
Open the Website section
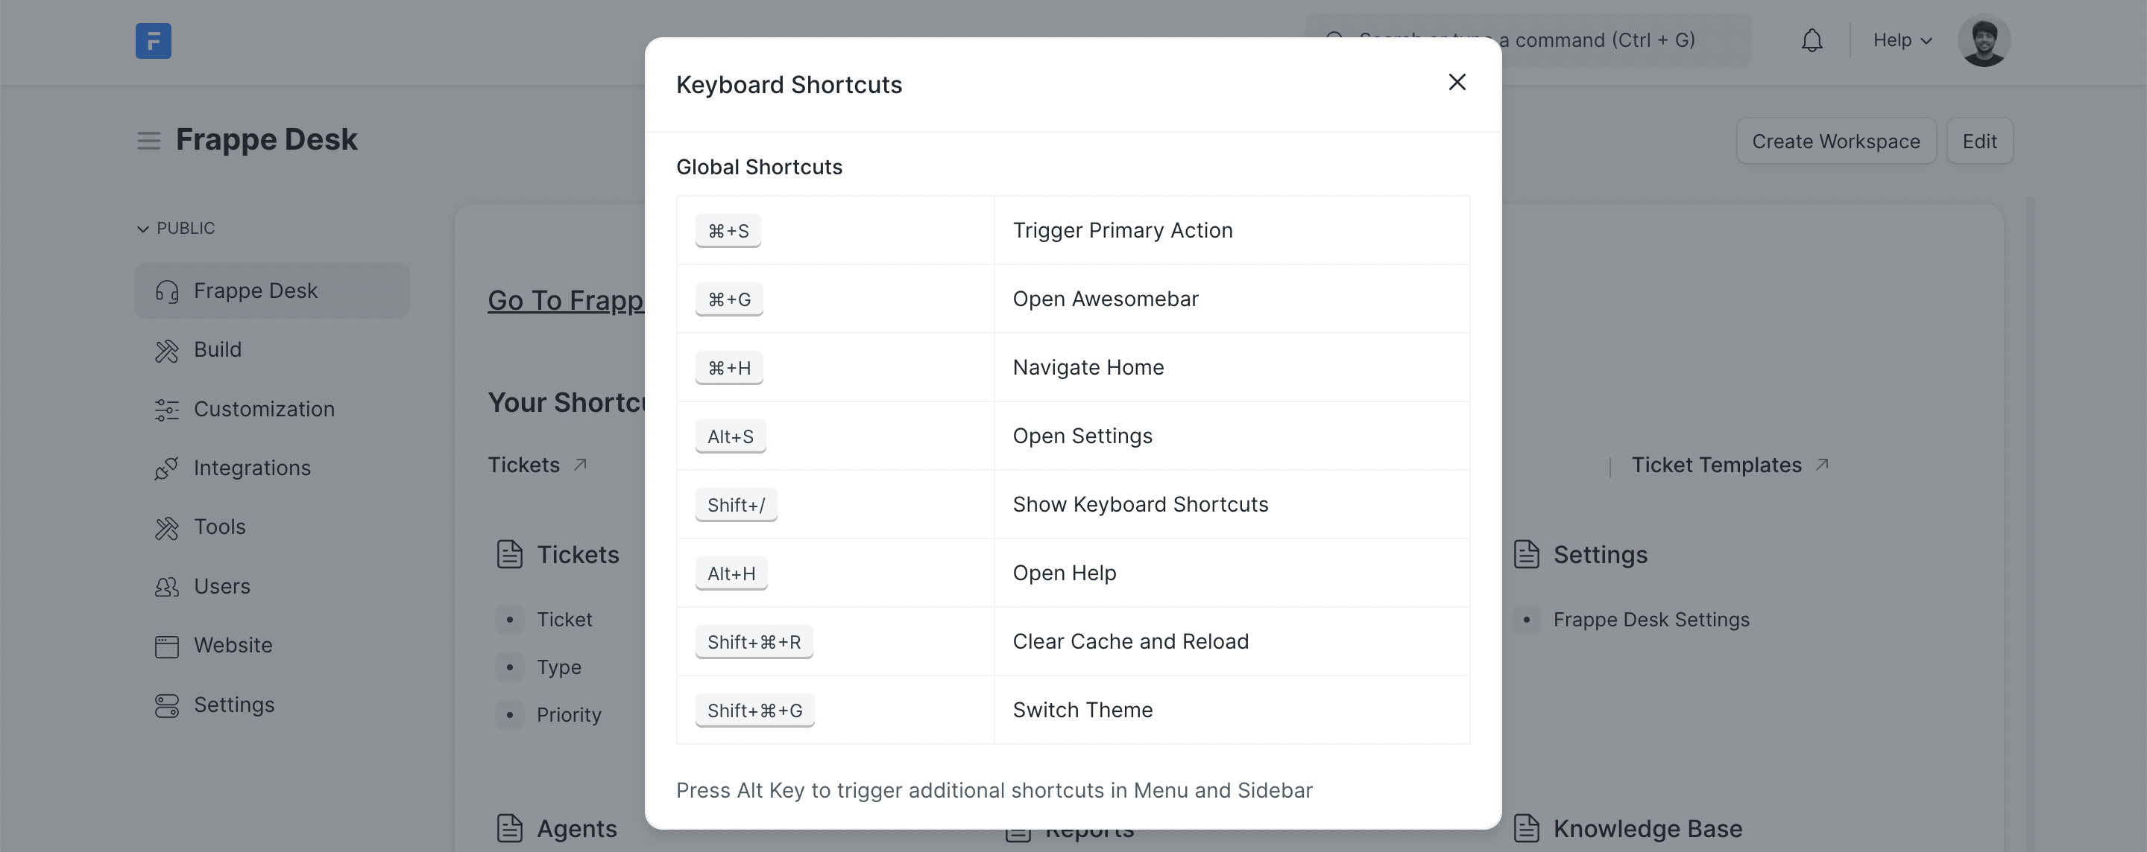coord(233,645)
